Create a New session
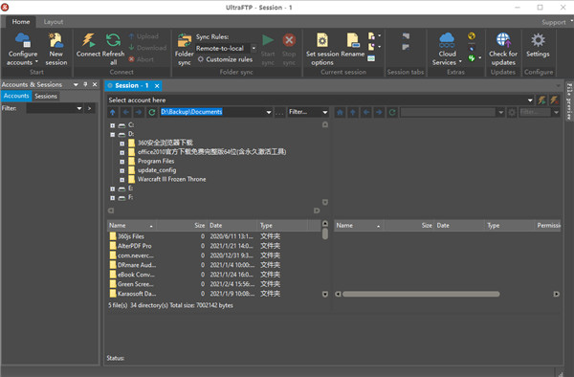The image size is (574, 377). (56, 49)
